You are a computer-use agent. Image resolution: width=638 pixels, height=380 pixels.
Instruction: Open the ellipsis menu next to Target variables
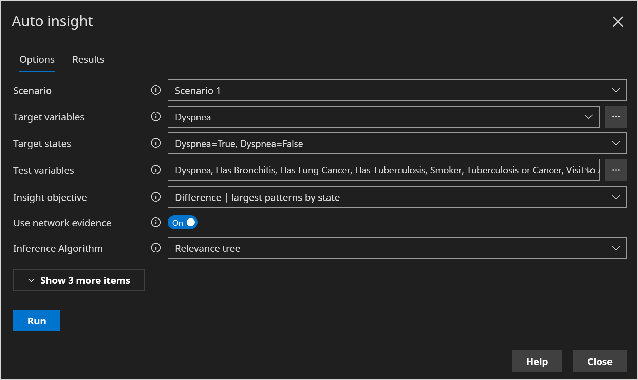616,117
